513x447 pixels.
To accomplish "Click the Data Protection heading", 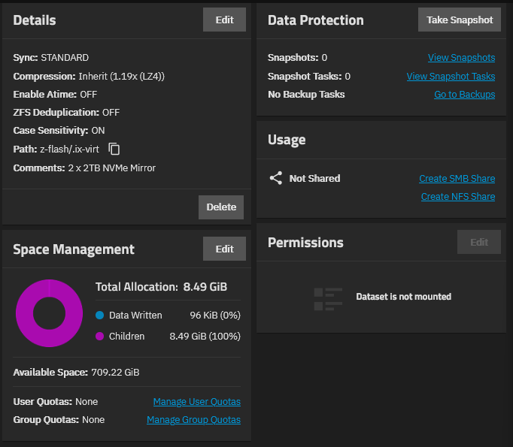I will click(x=316, y=20).
